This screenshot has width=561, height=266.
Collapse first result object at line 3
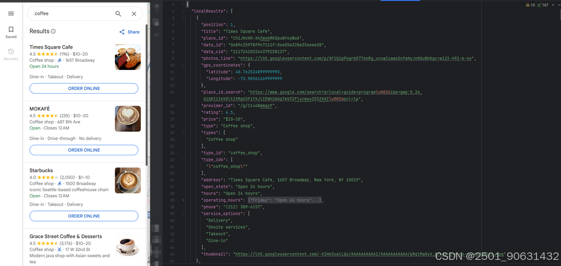183,18
